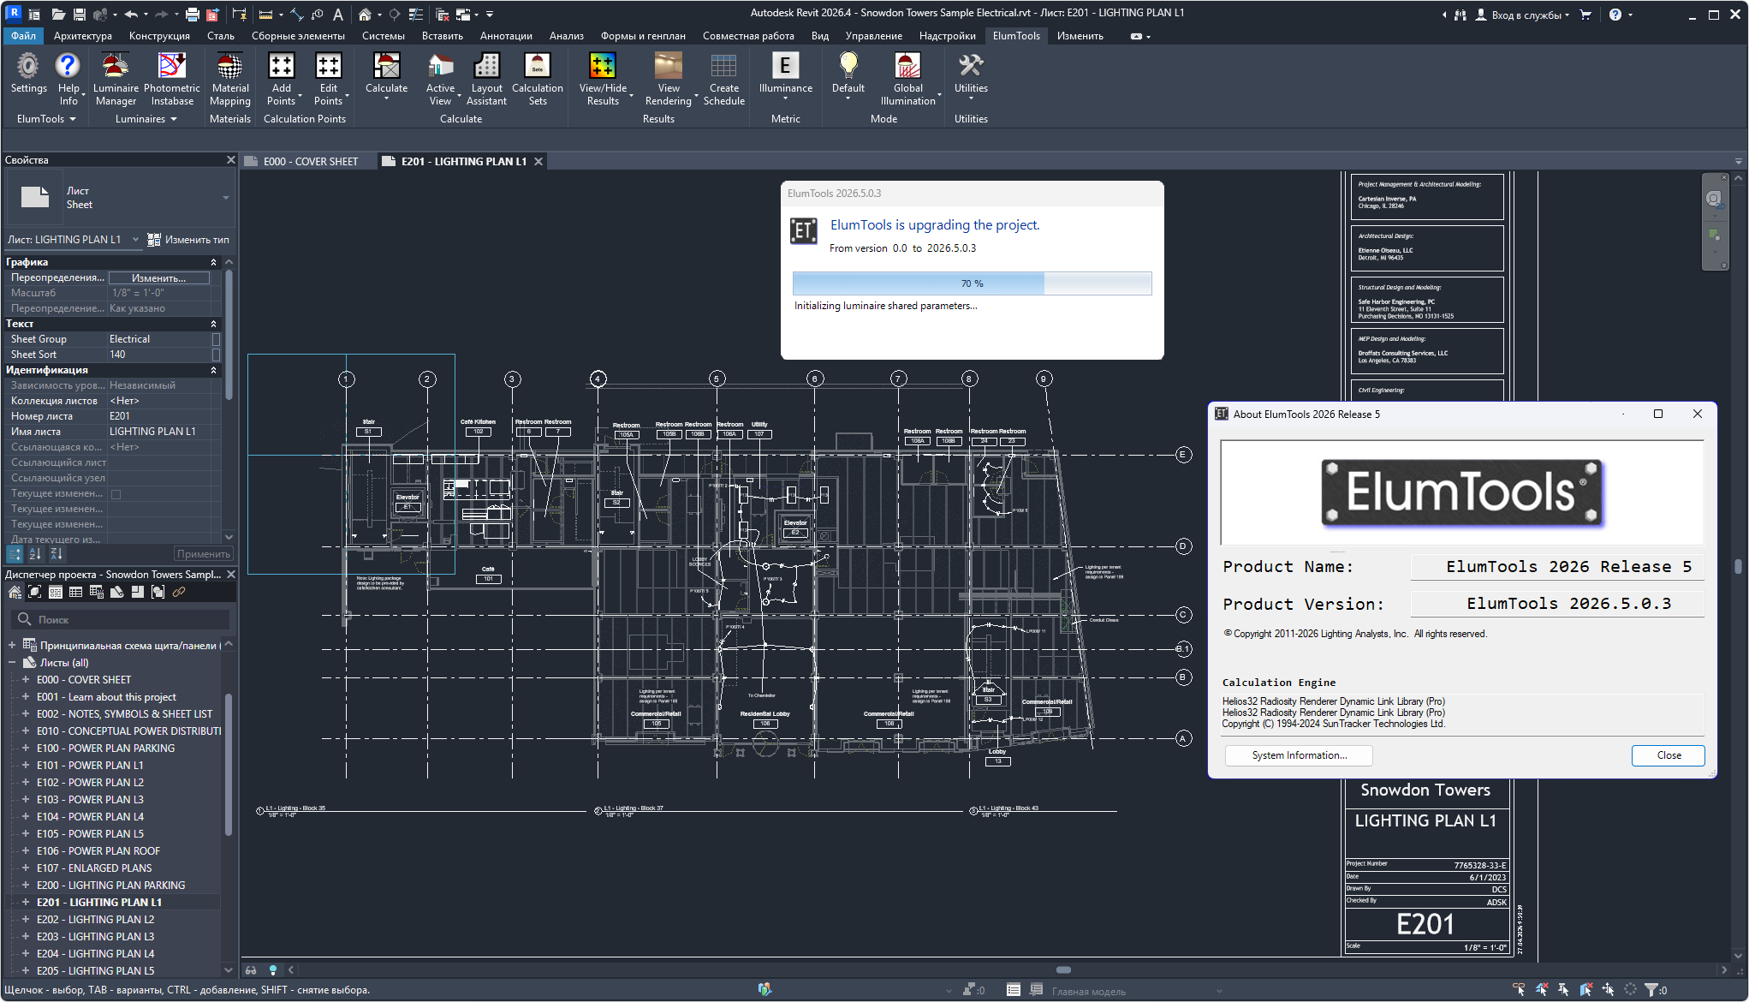Expand Принципиальная схема щита node
The height and width of the screenshot is (1002, 1749).
click(12, 646)
